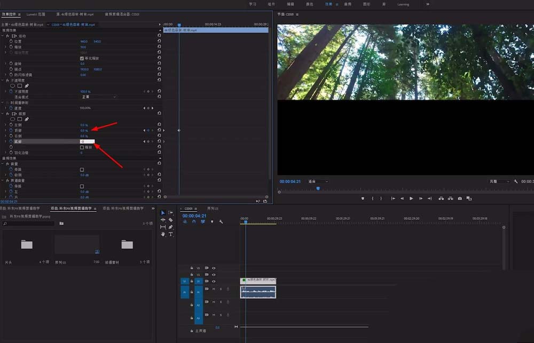Image resolution: width=534 pixels, height=343 pixels.
Task: Open playback resolution dropdown 完整
Action: 499,181
